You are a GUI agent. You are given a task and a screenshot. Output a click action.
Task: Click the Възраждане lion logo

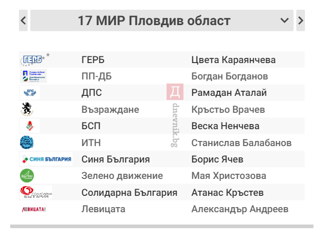pos(27,109)
